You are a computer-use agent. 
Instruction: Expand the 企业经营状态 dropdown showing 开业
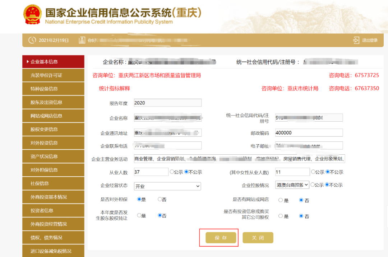tap(167, 186)
